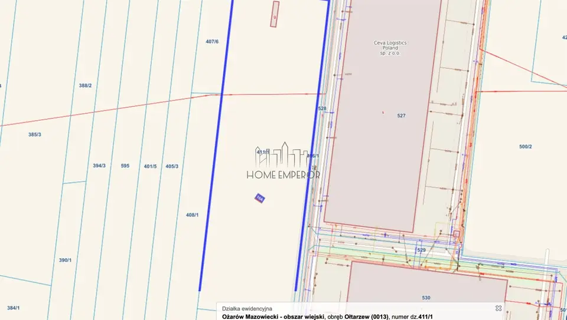567x320 pixels.
Task: Select parcel 388/2 on the map
Action: 85,85
